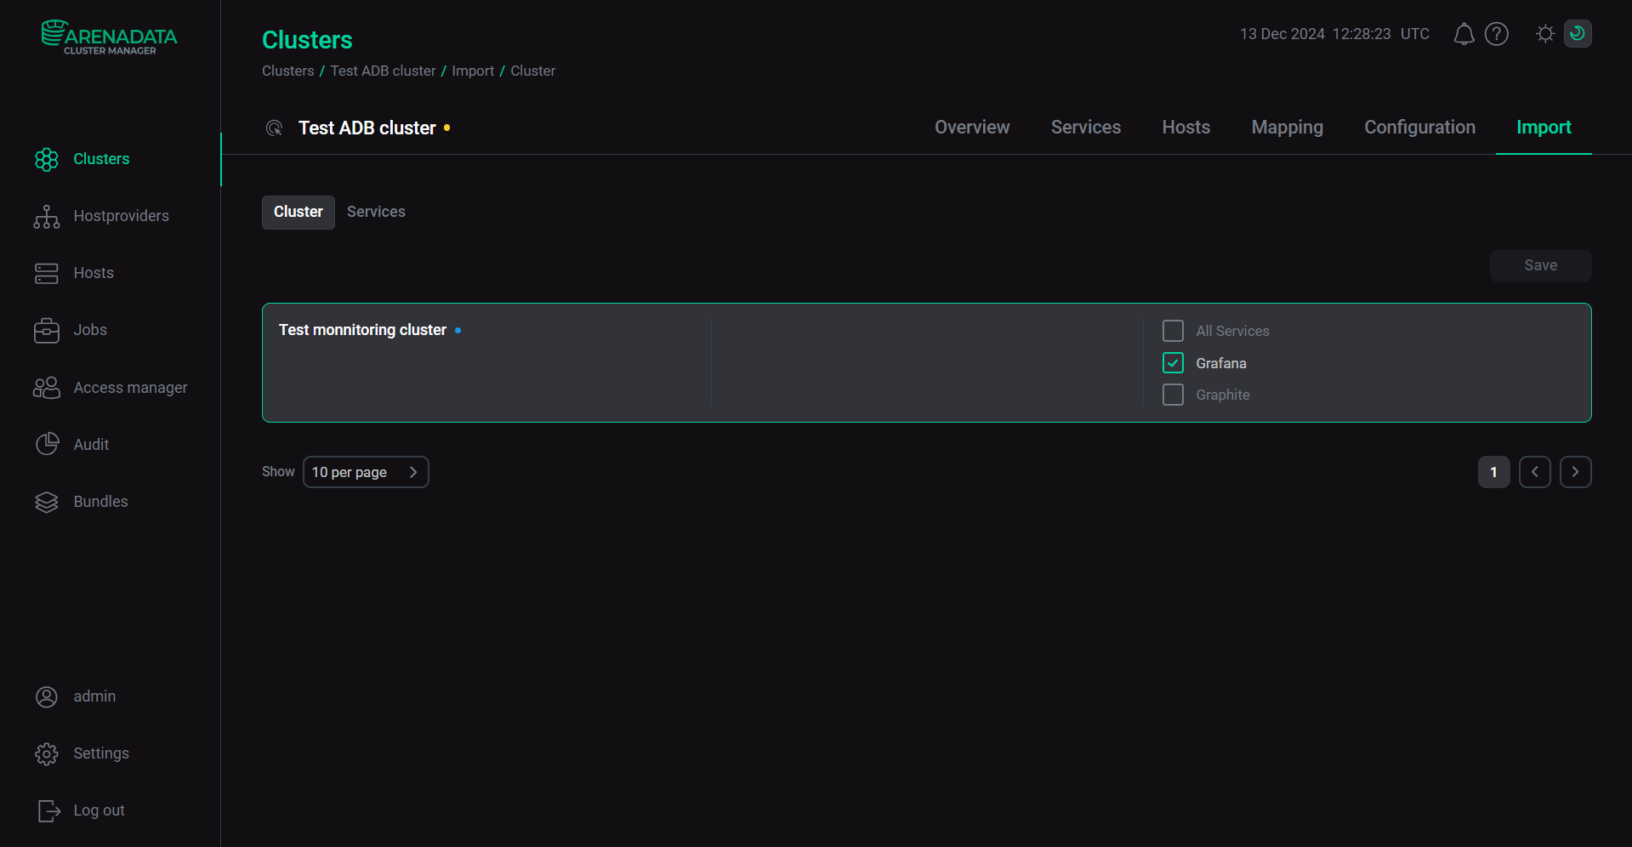Open Hosts via the sidebar server icon

point(47,273)
